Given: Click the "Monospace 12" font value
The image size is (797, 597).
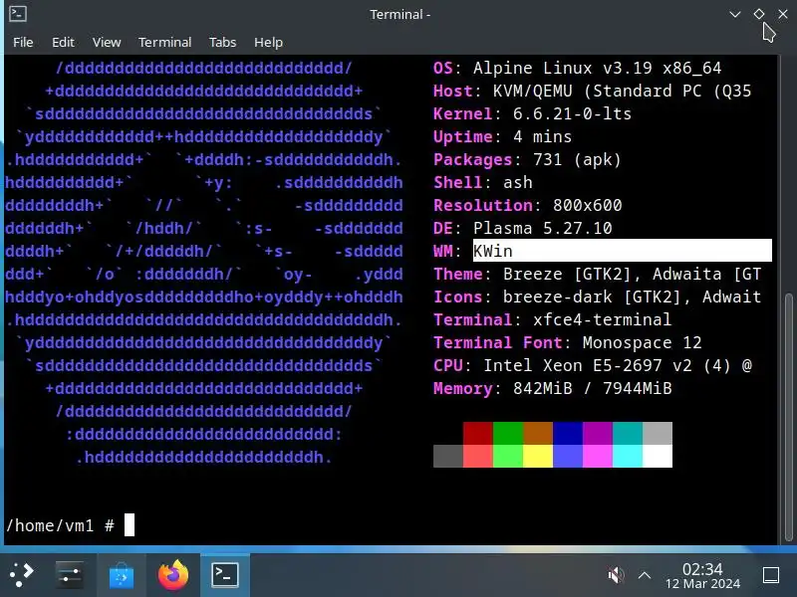Looking at the screenshot, I should [642, 342].
